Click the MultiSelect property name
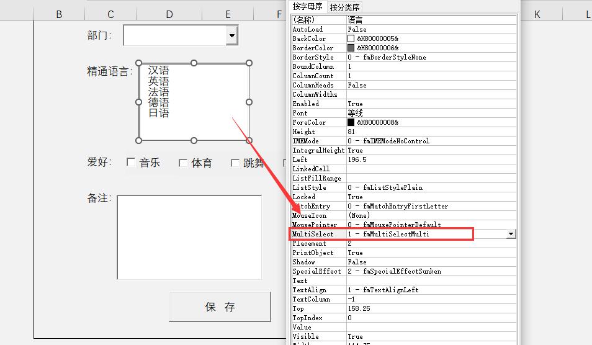This screenshot has height=345, width=592. 313,234
